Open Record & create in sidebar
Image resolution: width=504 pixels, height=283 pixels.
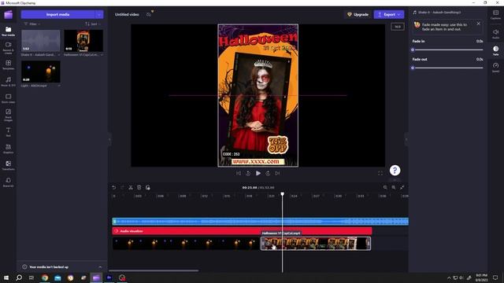[x=9, y=48]
